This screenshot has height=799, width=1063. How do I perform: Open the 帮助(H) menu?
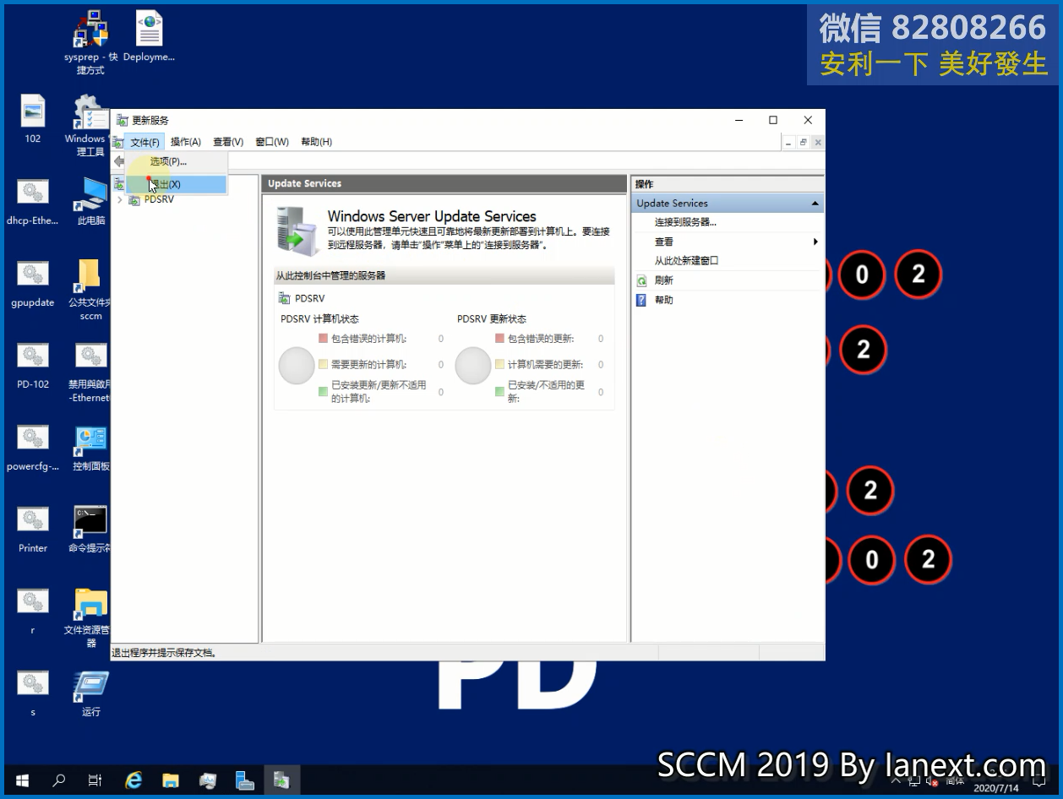click(316, 142)
